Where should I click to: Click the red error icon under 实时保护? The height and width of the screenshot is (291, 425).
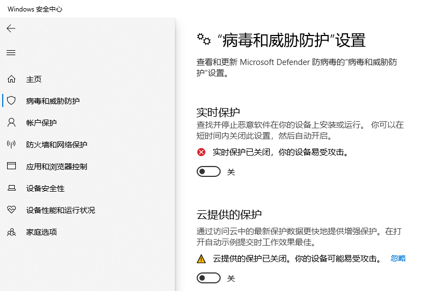coord(201,152)
